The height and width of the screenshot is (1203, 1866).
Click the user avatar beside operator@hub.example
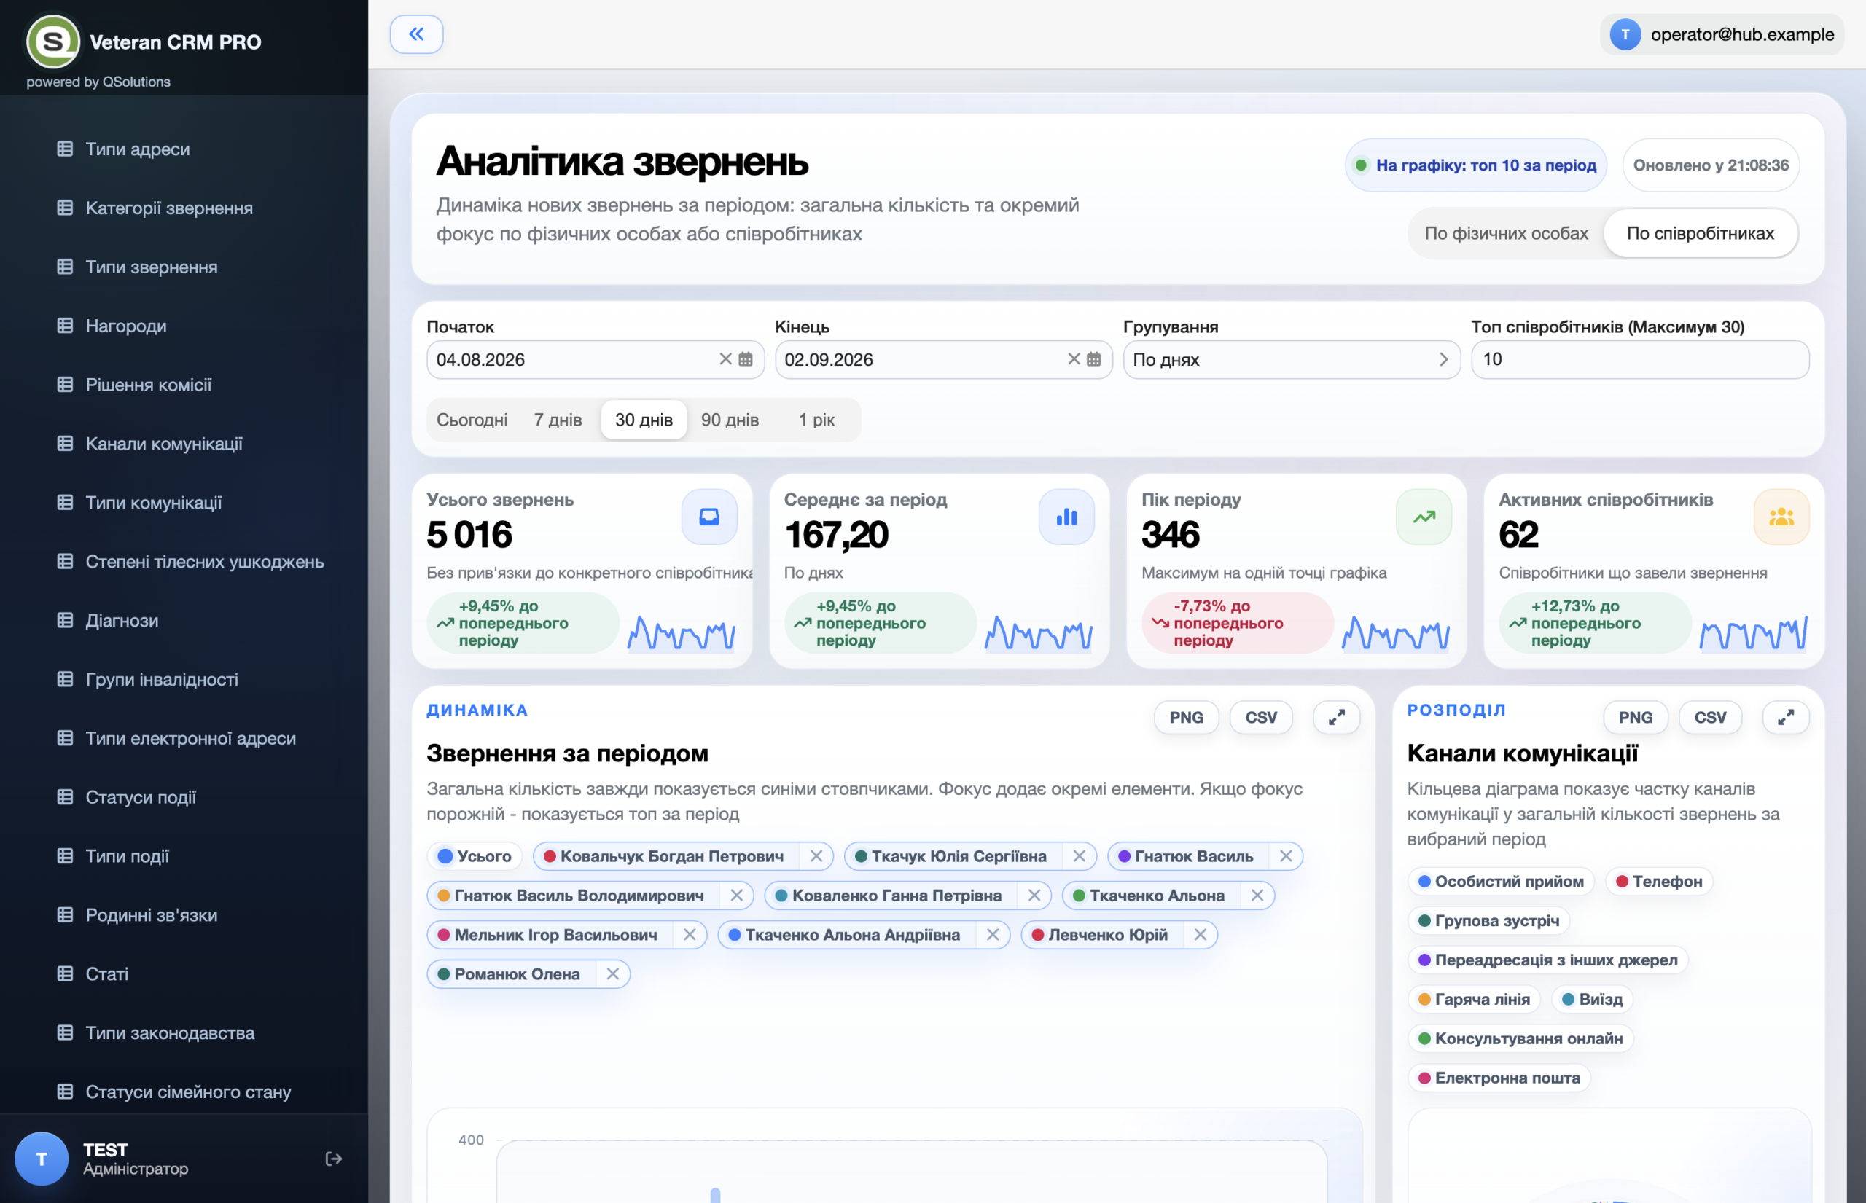click(1625, 34)
